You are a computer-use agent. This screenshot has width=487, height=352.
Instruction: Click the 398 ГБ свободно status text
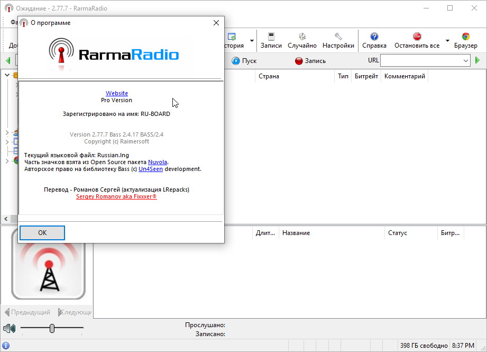point(424,346)
